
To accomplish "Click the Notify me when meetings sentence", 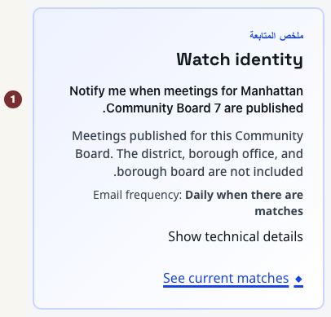I will pos(186,99).
